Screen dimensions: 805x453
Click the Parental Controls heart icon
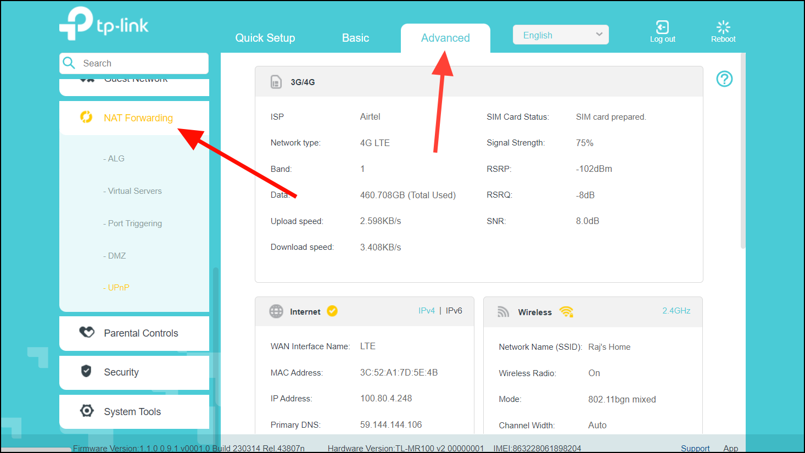[87, 332]
